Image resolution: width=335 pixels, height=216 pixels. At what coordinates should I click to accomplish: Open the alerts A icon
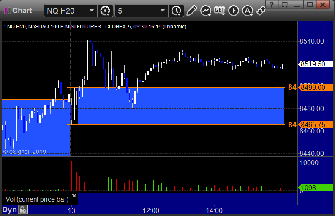click(248, 11)
